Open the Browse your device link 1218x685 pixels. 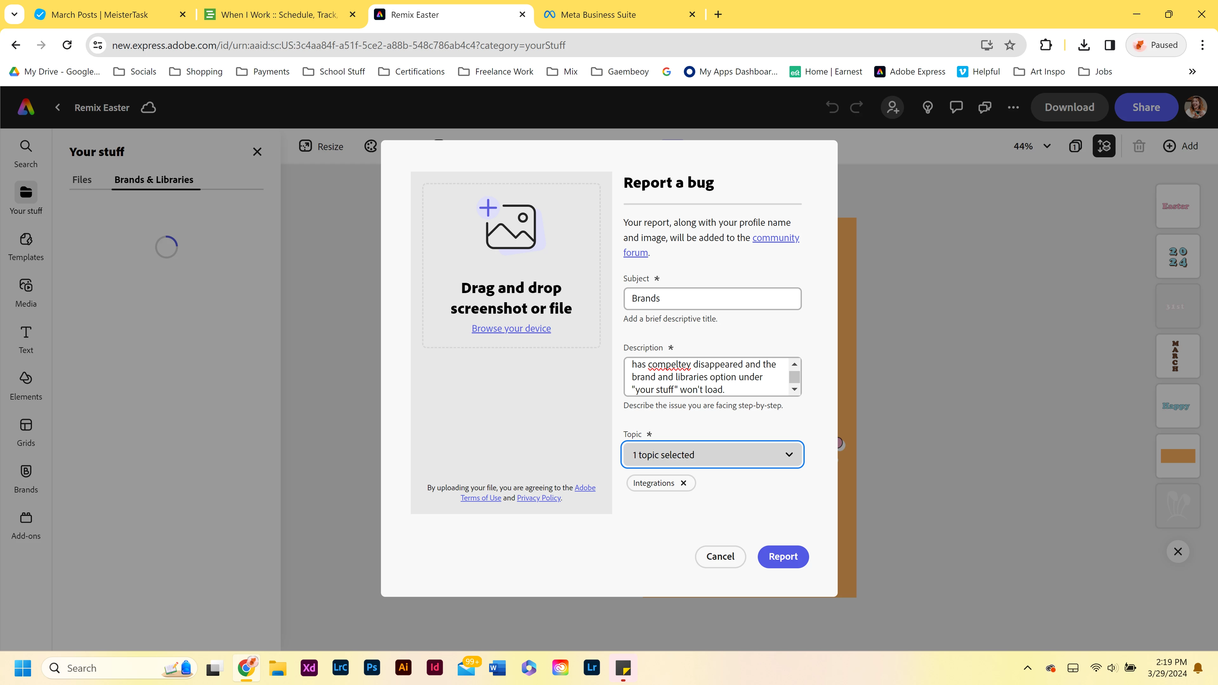(511, 328)
